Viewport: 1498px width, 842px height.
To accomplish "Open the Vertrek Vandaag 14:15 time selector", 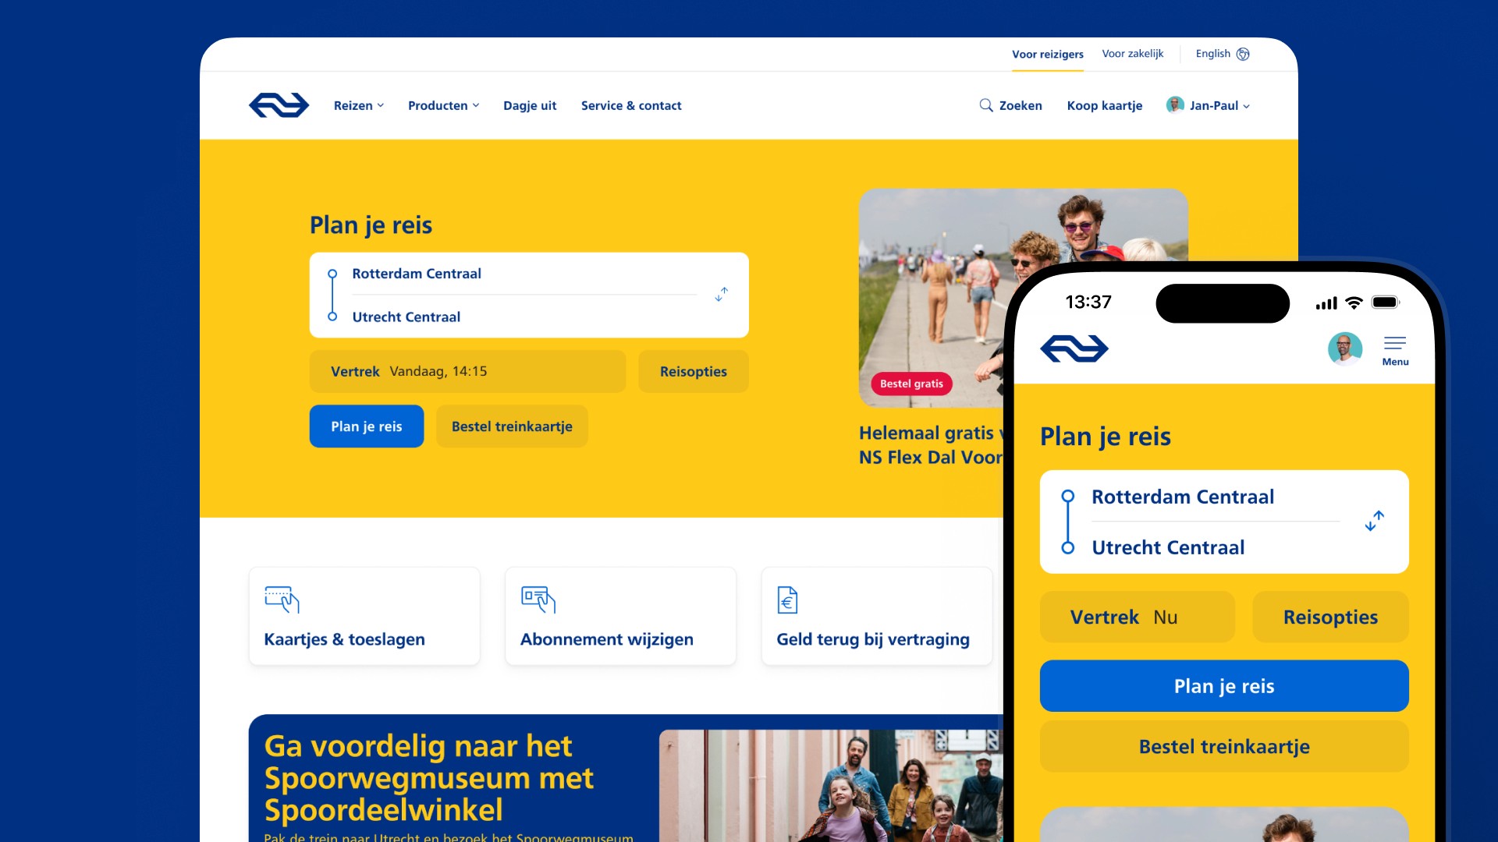I will click(x=467, y=371).
